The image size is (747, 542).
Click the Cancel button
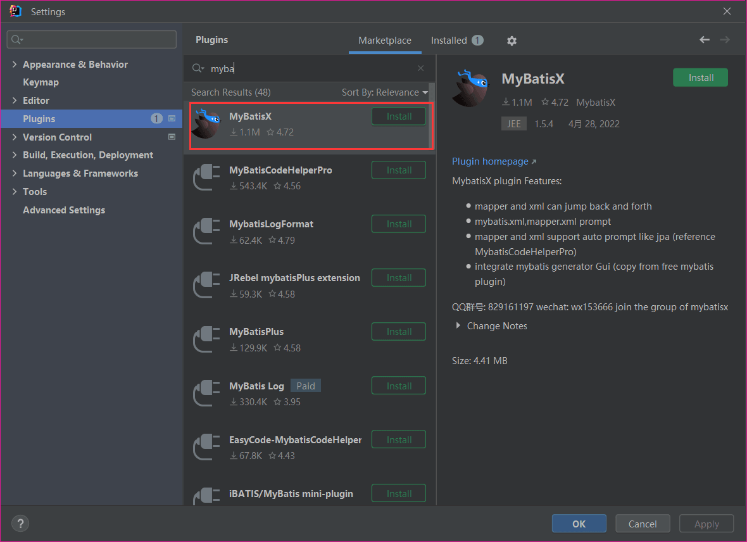[643, 524]
